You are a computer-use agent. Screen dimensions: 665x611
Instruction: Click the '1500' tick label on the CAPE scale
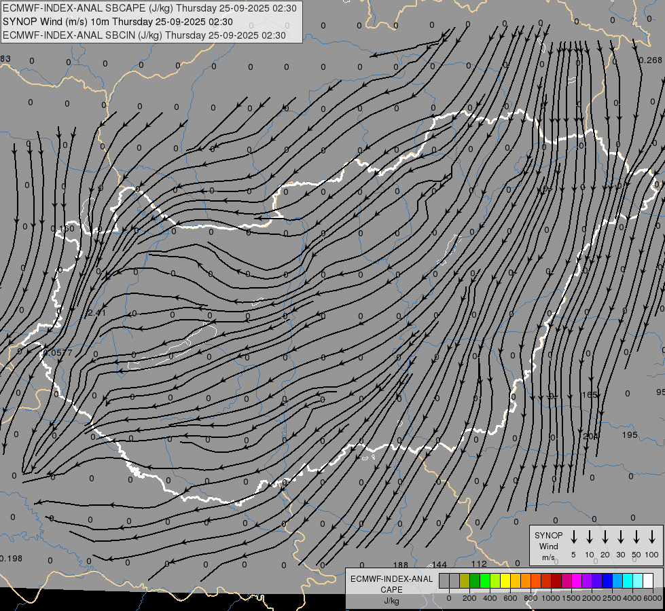(571, 598)
